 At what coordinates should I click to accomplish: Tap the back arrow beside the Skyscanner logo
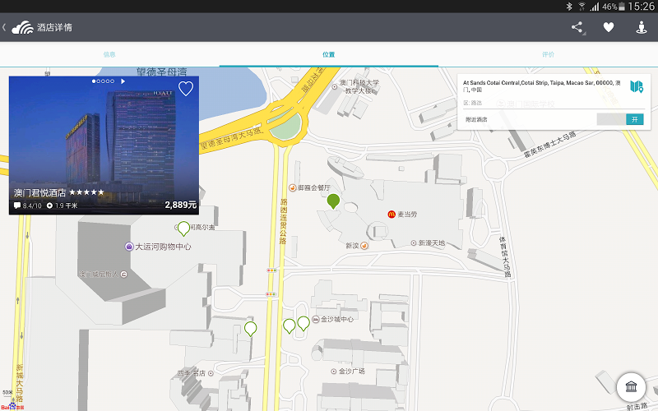pyautogui.click(x=4, y=27)
